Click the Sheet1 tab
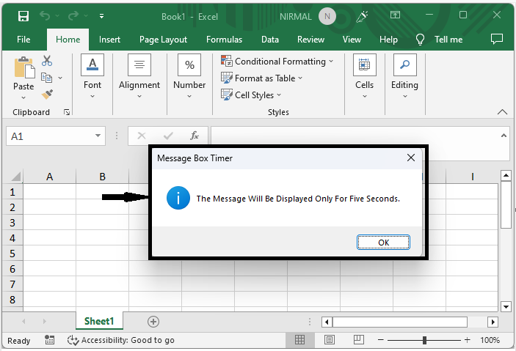 point(99,321)
